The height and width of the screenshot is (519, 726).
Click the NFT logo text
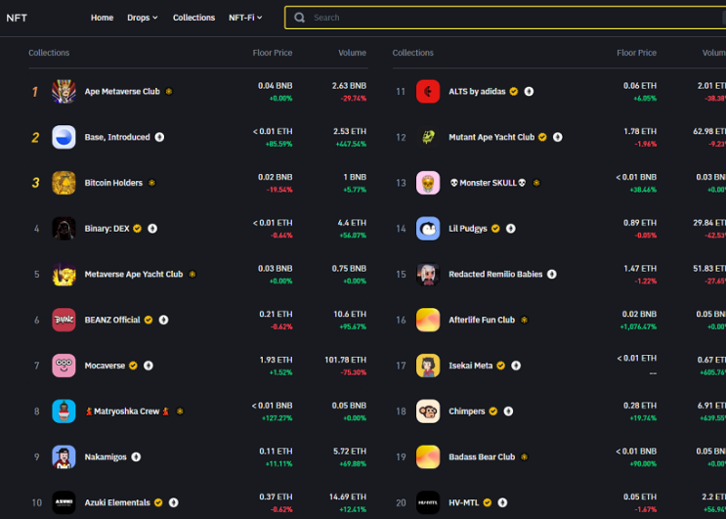click(x=17, y=18)
